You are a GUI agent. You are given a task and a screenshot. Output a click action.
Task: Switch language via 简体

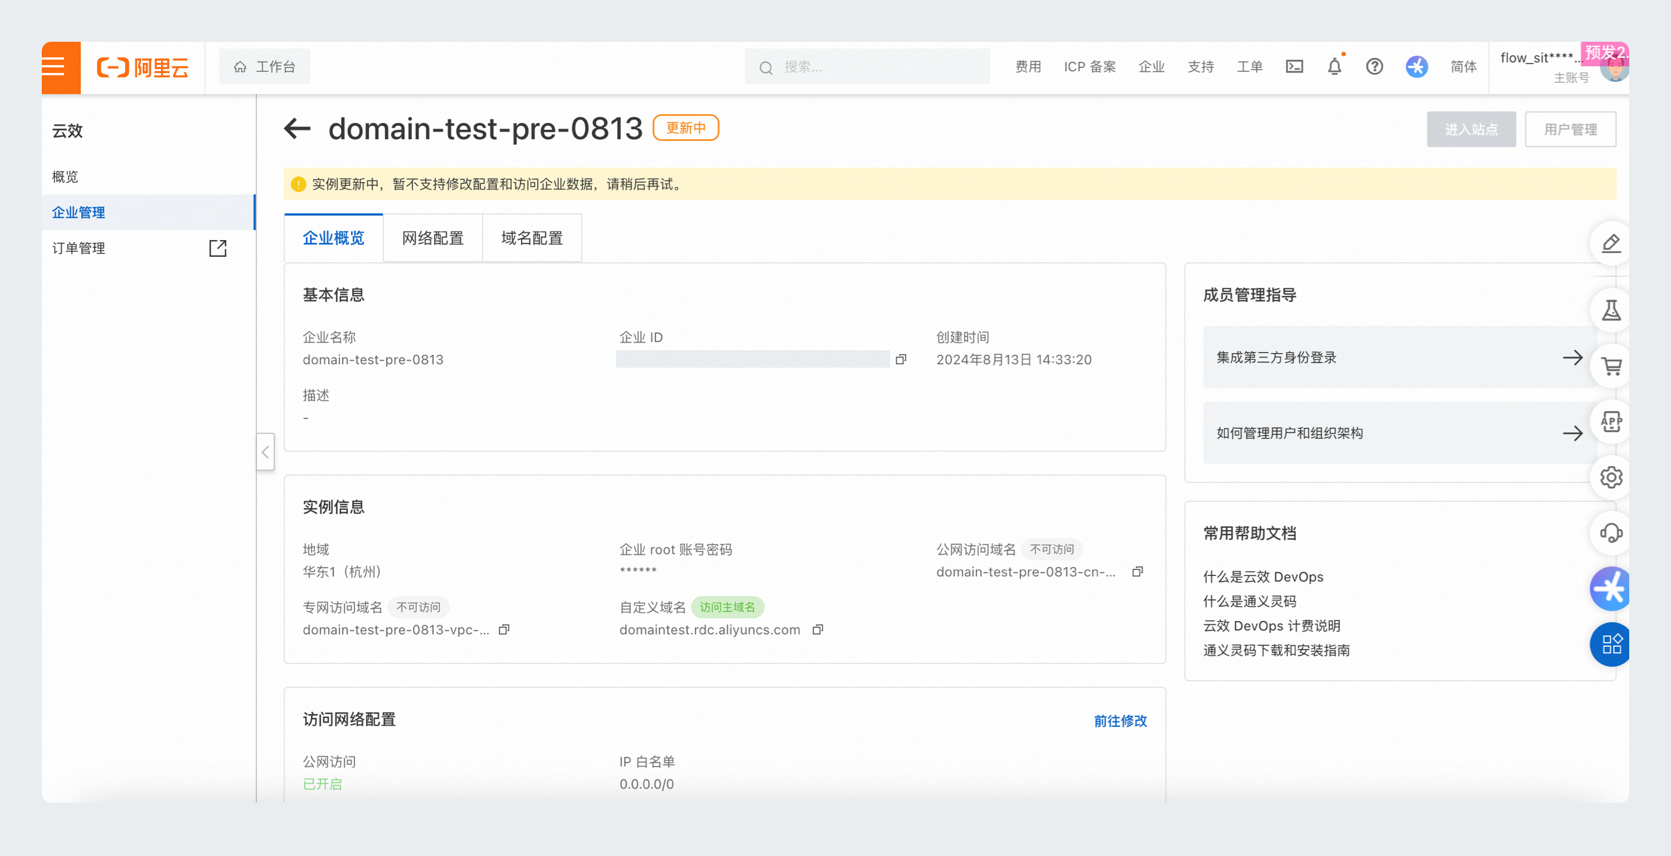[x=1463, y=67]
